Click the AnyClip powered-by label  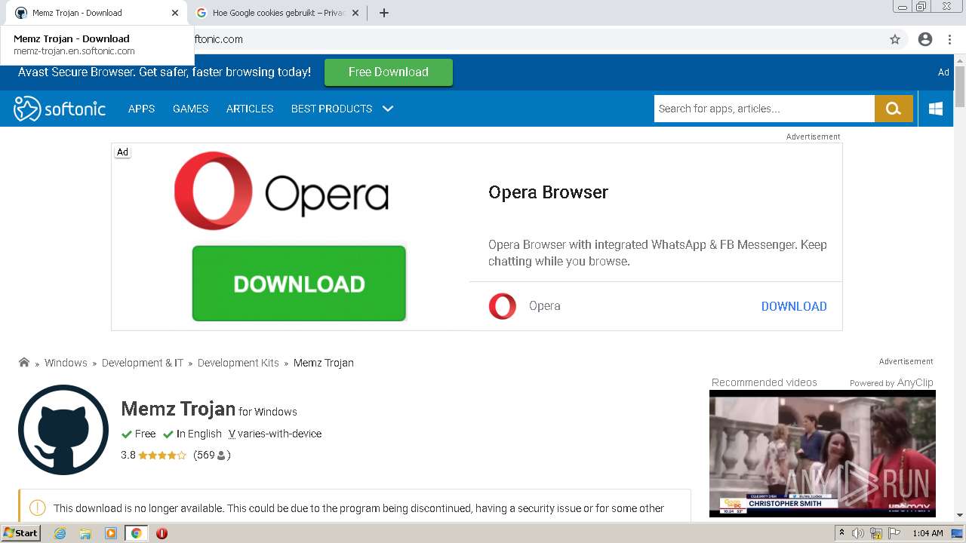pos(891,382)
